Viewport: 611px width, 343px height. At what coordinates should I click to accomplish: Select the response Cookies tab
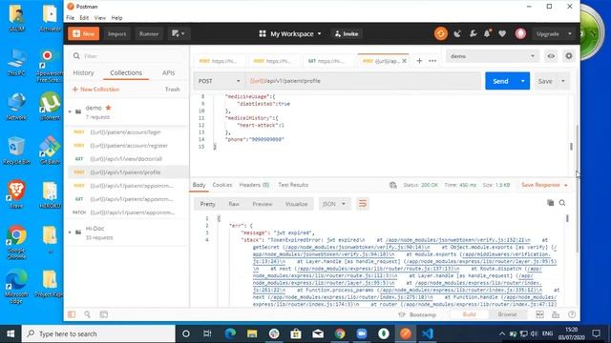point(222,185)
